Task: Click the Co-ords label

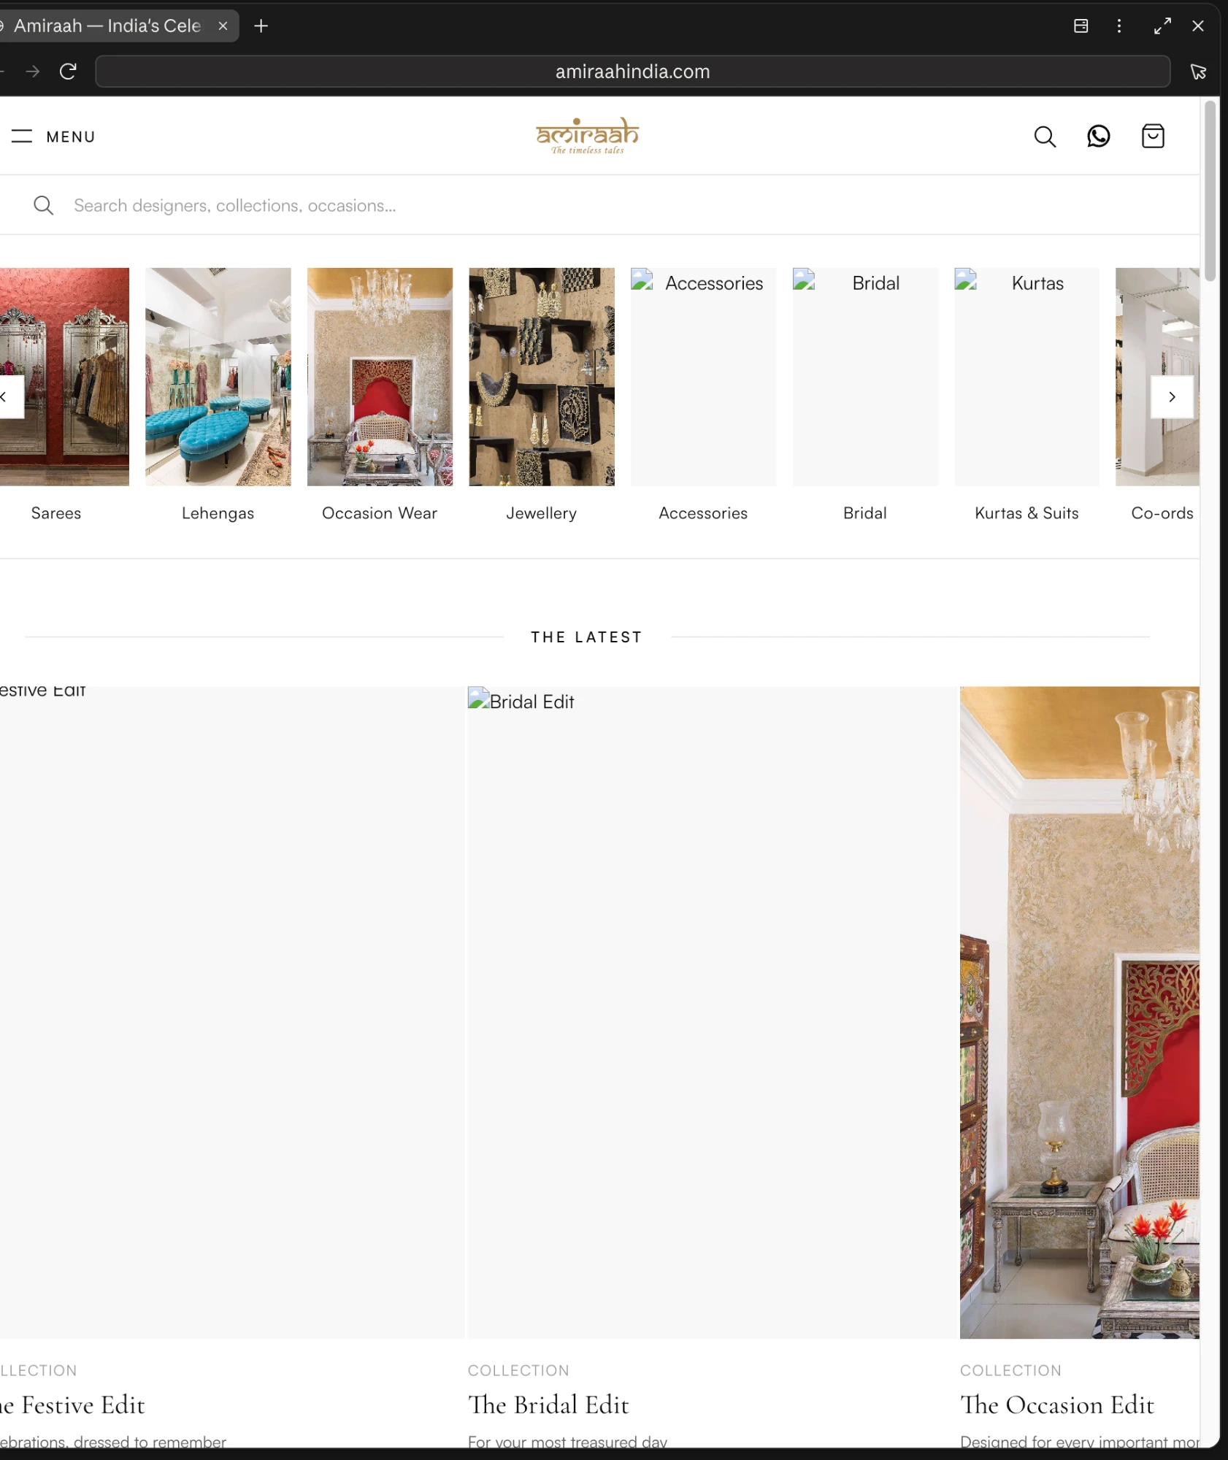Action: point(1162,513)
